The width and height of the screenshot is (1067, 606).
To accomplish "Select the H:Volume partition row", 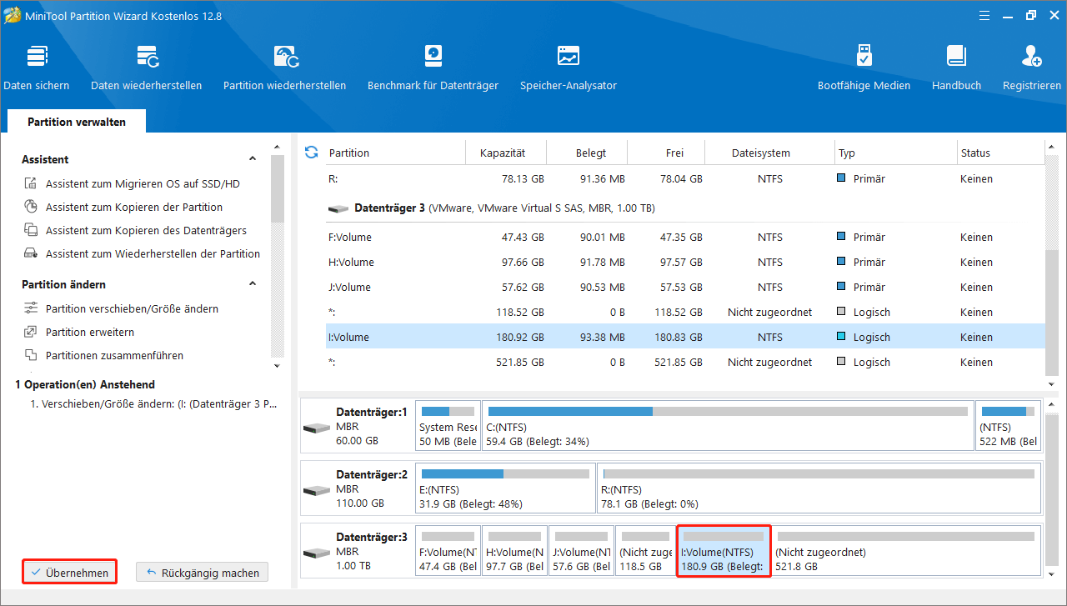I will 684,263.
